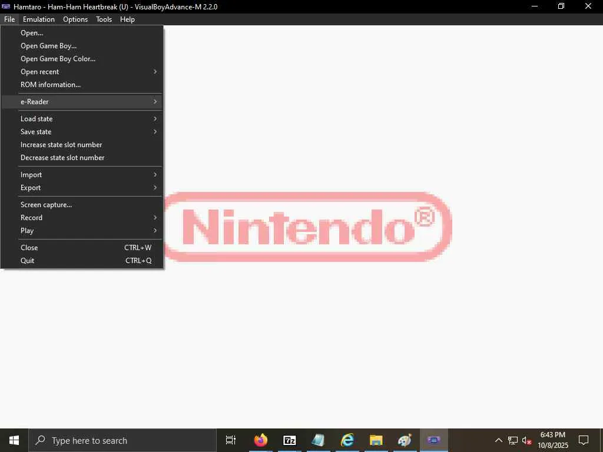This screenshot has width=603, height=452.
Task: Open the File menu in menu bar
Action: pos(9,19)
